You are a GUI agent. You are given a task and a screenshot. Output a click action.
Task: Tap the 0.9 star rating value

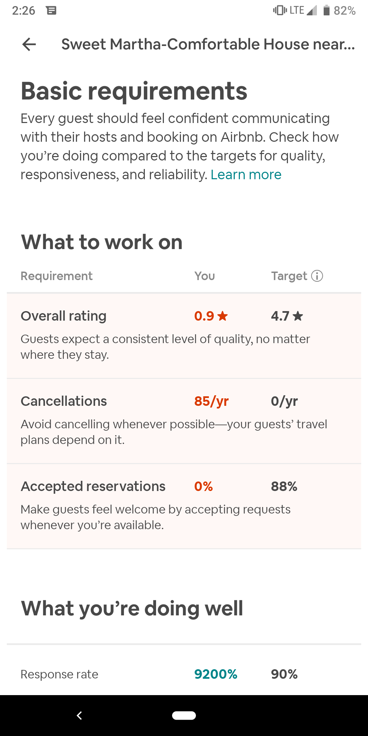click(211, 316)
